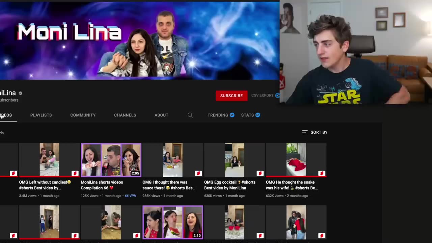432x243 pixels.
Task: Click the Moni Lina channel banner
Action: [x=140, y=40]
